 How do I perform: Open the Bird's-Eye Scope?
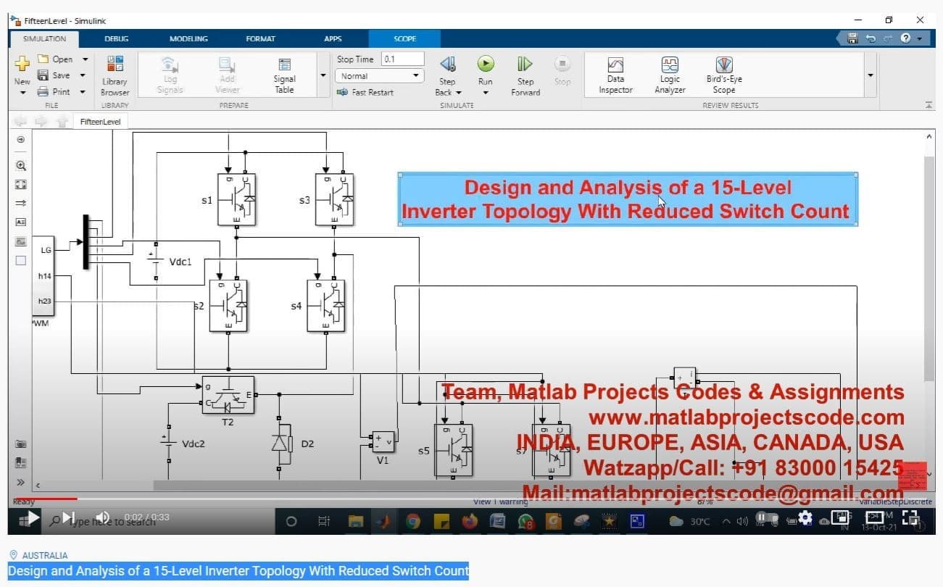tap(724, 75)
